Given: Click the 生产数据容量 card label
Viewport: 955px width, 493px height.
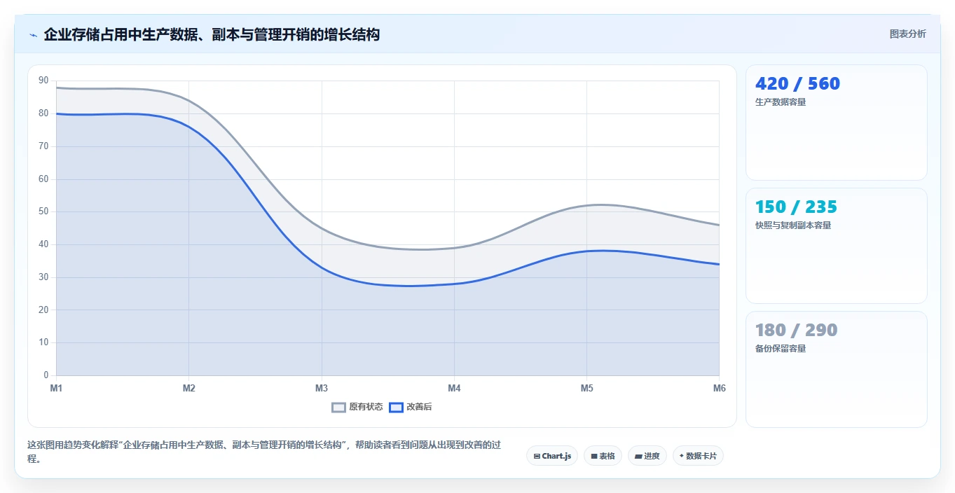Looking at the screenshot, I should click(x=781, y=102).
